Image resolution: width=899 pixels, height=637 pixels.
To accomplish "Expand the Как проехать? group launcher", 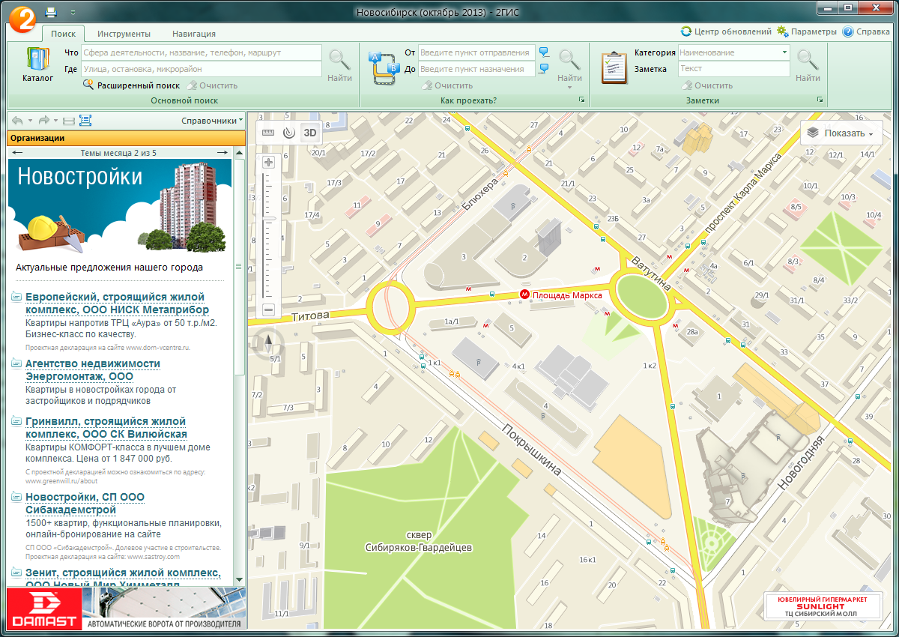I will pyautogui.click(x=581, y=100).
